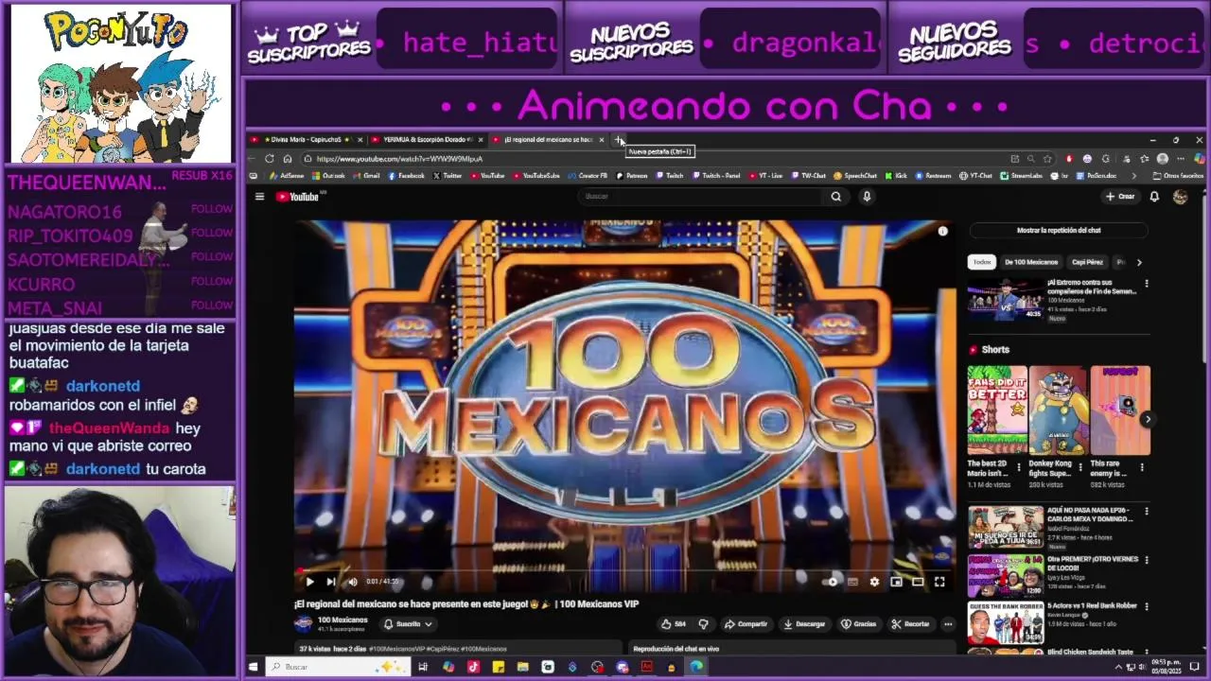Show next Shorts with arrow

pos(1147,419)
